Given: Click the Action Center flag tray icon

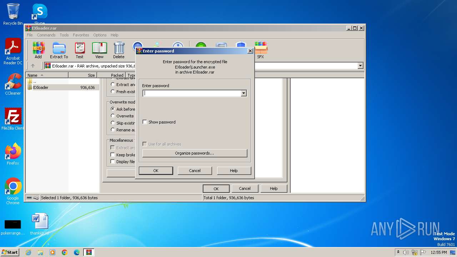Looking at the screenshot, I should [423, 252].
